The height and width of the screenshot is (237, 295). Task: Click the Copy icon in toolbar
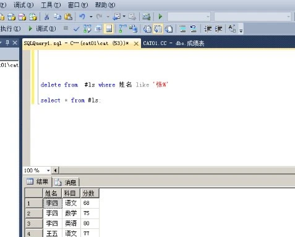58,17
